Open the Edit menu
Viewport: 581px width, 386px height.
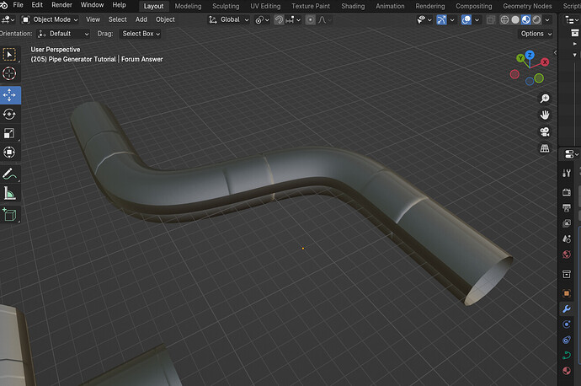tap(37, 5)
